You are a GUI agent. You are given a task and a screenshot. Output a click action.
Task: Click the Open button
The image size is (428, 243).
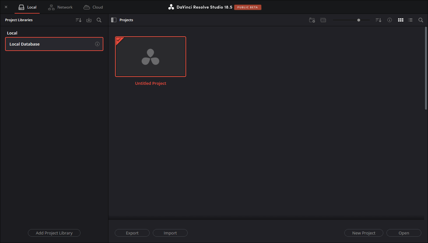404,233
